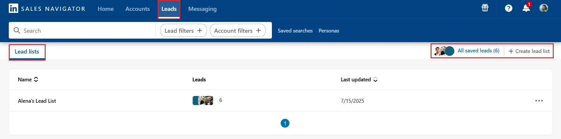This screenshot has width=561, height=139.
Task: Click the search magnifier icon
Action: pos(17,30)
